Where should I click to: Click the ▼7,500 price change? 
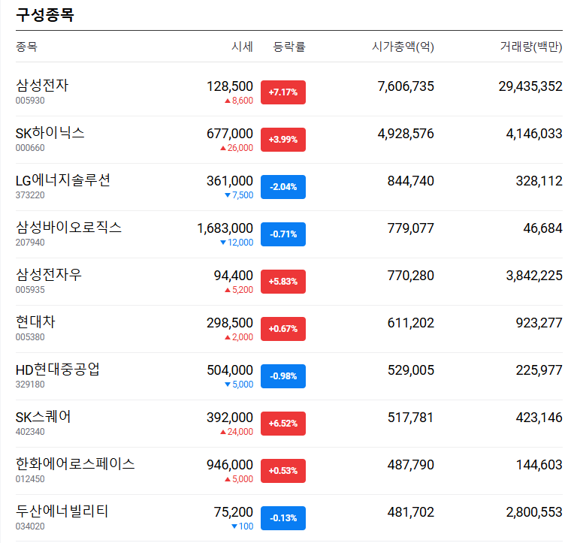click(239, 195)
